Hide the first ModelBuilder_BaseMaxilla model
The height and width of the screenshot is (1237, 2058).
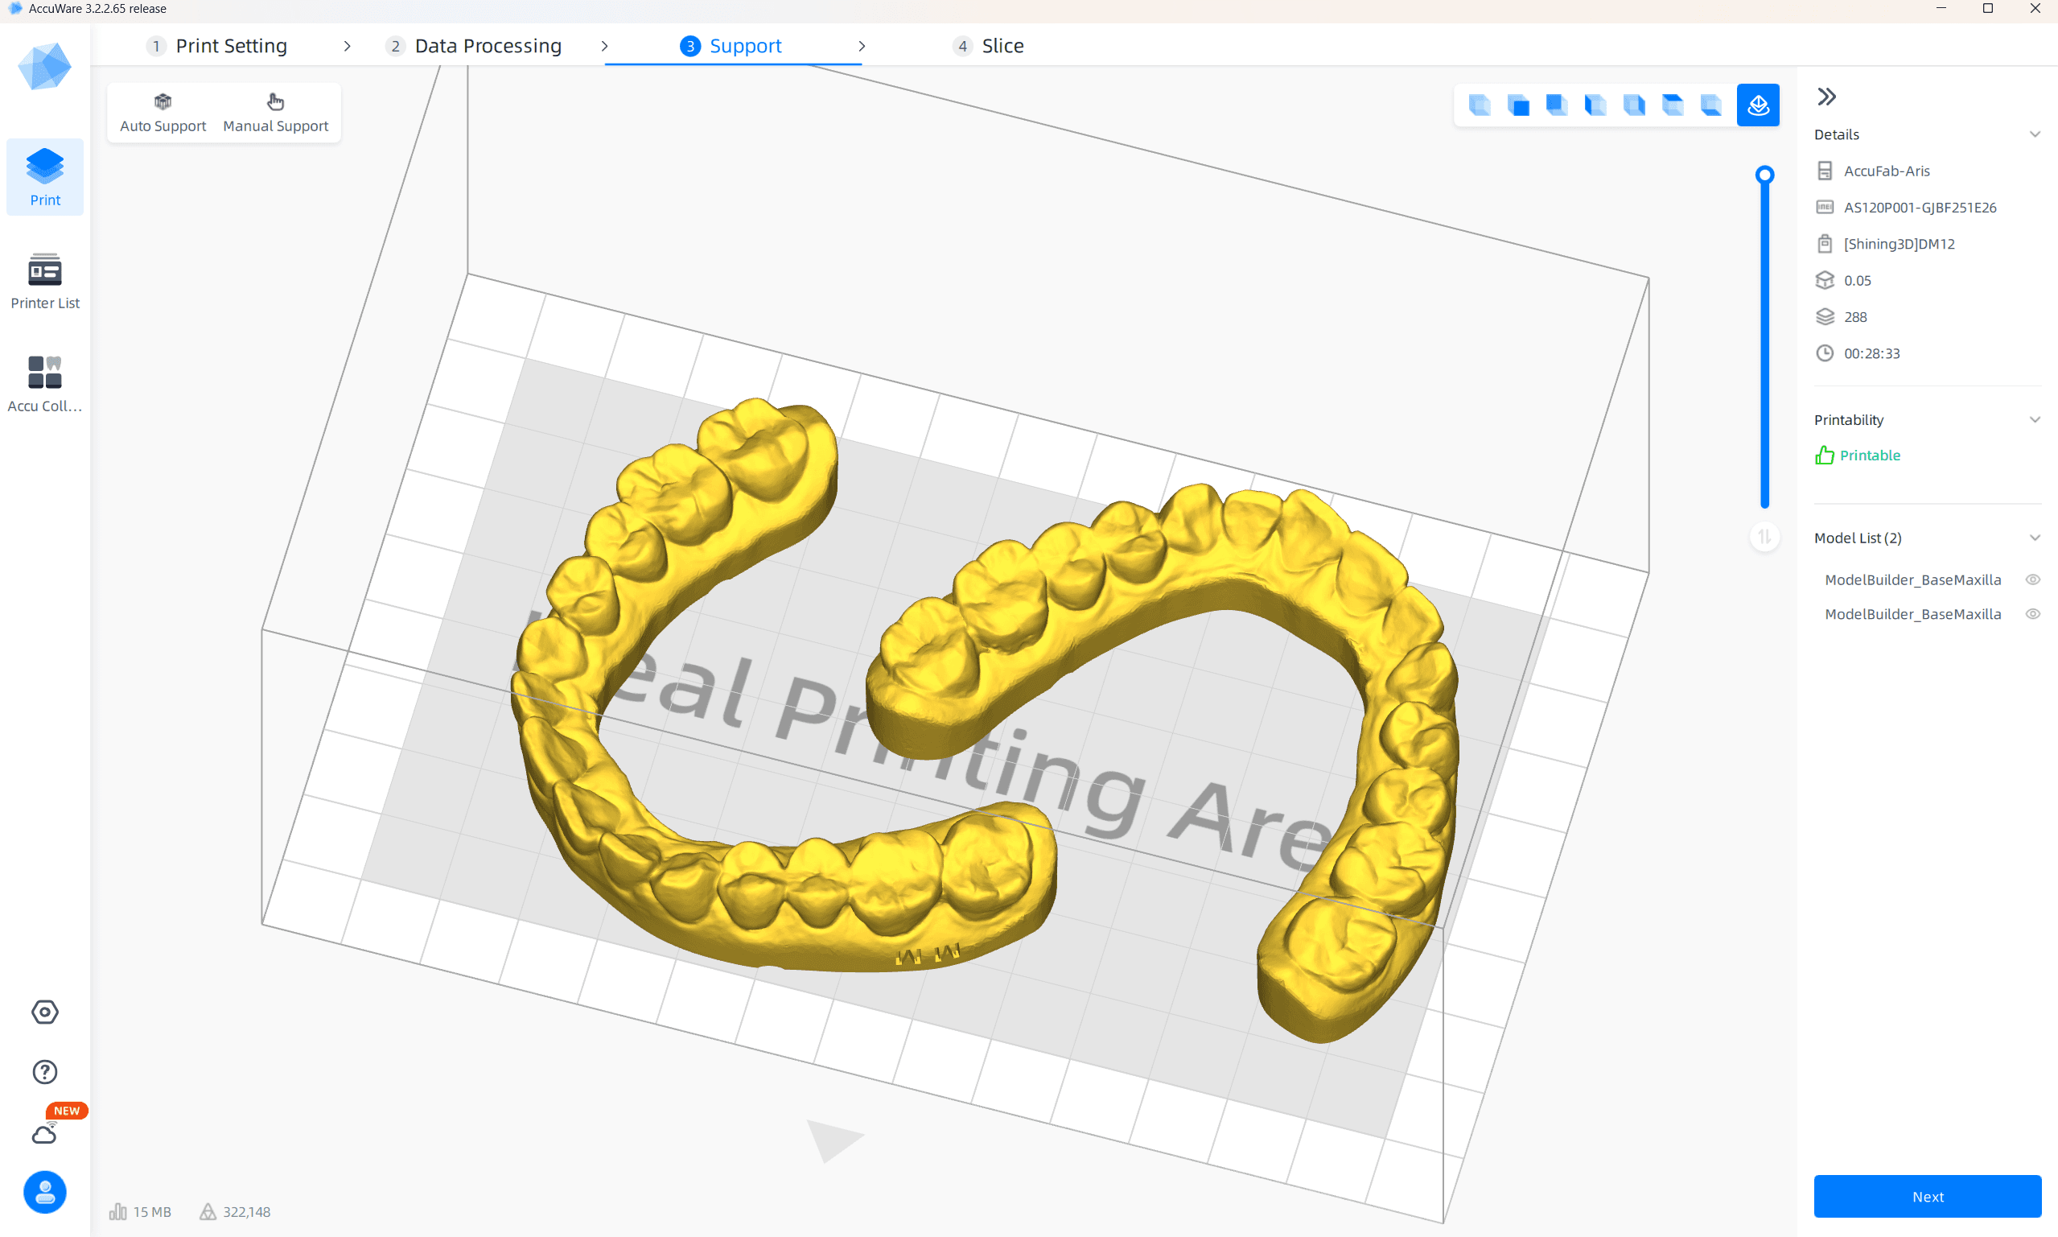[x=2033, y=579]
